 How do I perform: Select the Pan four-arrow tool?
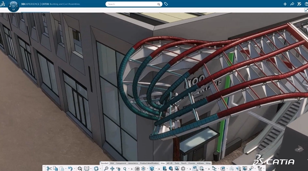[x=112, y=169]
